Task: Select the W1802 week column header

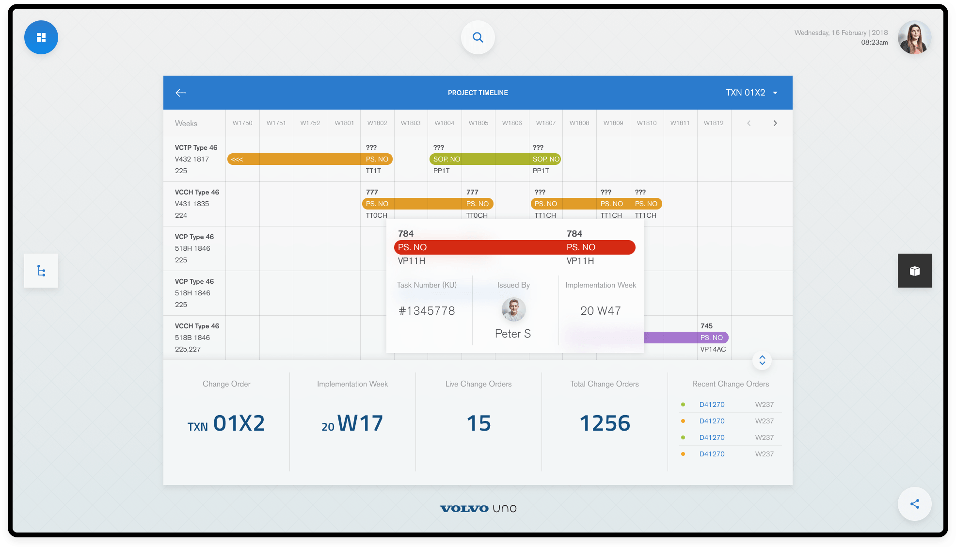Action: click(377, 123)
